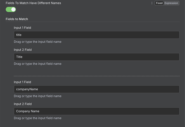
Task: Focus the field containing "Company Name"
Action: point(97,111)
